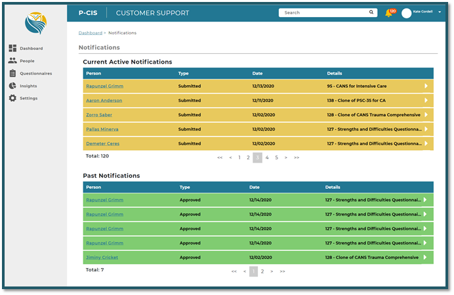Click the P-CIS logo
The height and width of the screenshot is (295, 454).
(35, 23)
